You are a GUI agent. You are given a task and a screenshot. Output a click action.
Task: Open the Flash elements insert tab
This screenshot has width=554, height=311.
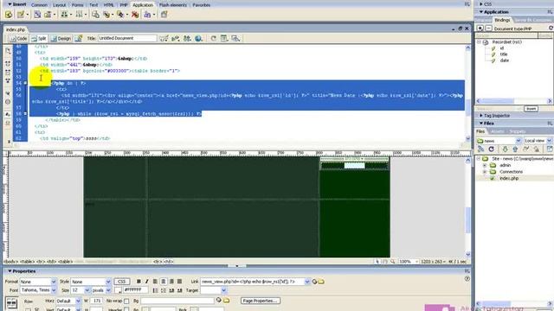point(173,5)
